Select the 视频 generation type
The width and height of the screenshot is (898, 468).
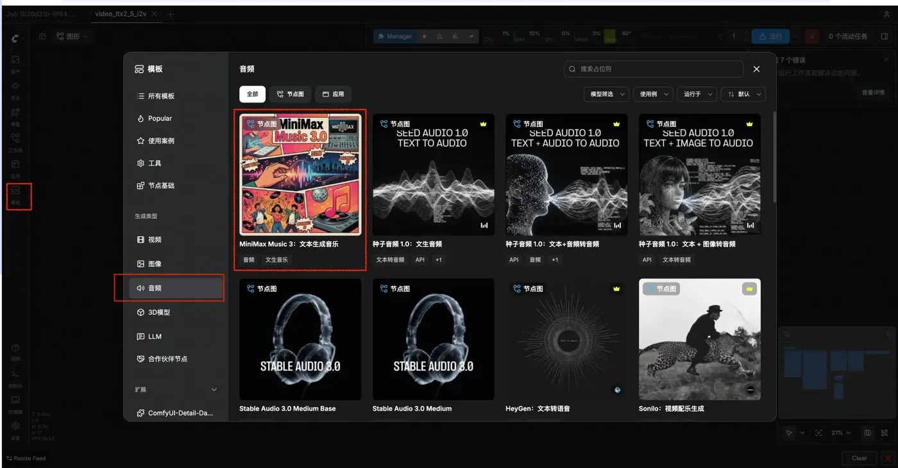tap(176, 239)
